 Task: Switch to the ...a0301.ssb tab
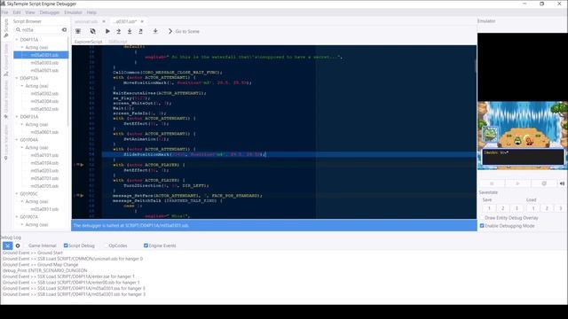(125, 21)
